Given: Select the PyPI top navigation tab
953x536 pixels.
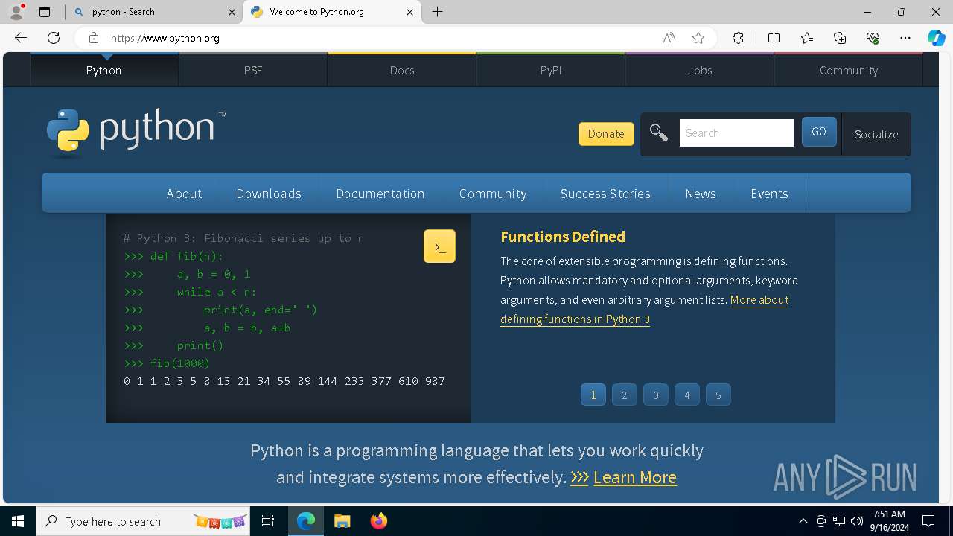Looking at the screenshot, I should pyautogui.click(x=551, y=70).
